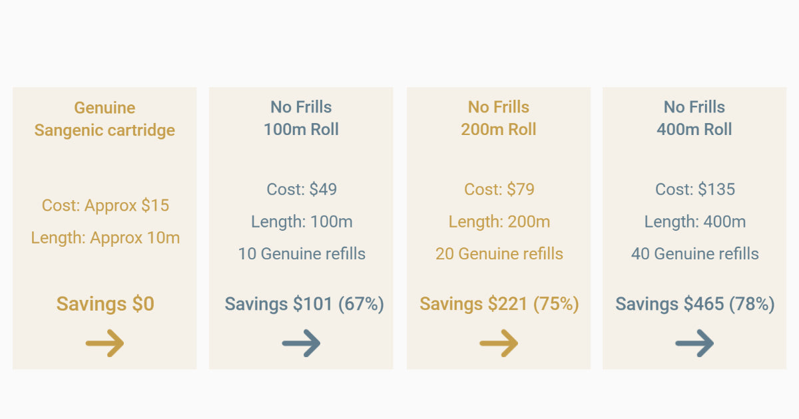Click the 40 Genuine refills text
This screenshot has width=799, height=419.
(x=695, y=253)
